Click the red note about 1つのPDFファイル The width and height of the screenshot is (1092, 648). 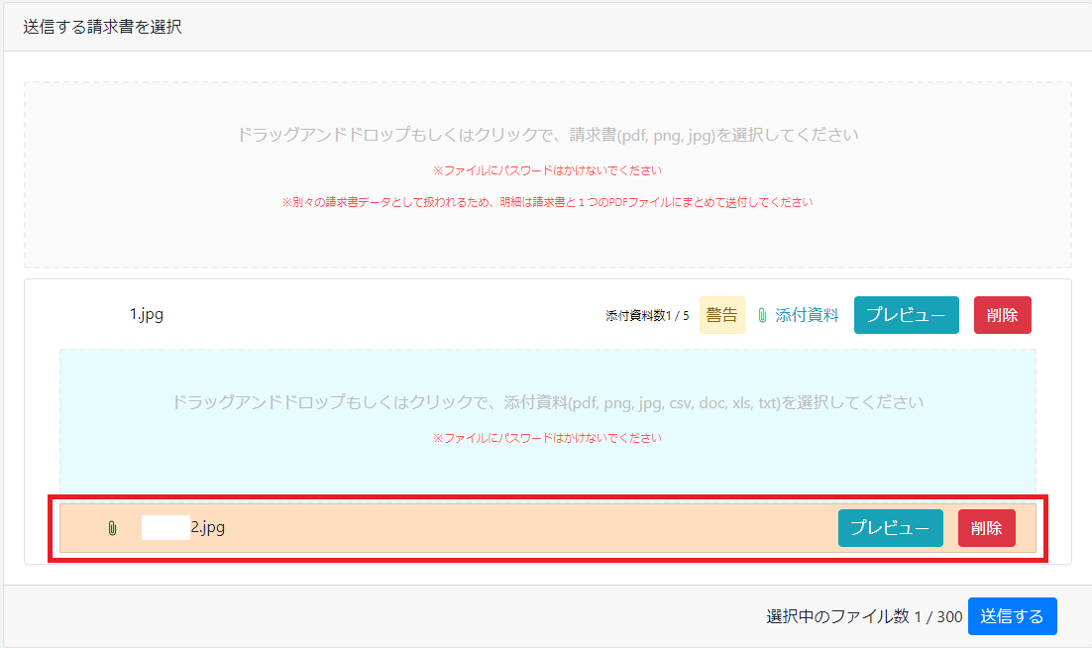click(547, 202)
